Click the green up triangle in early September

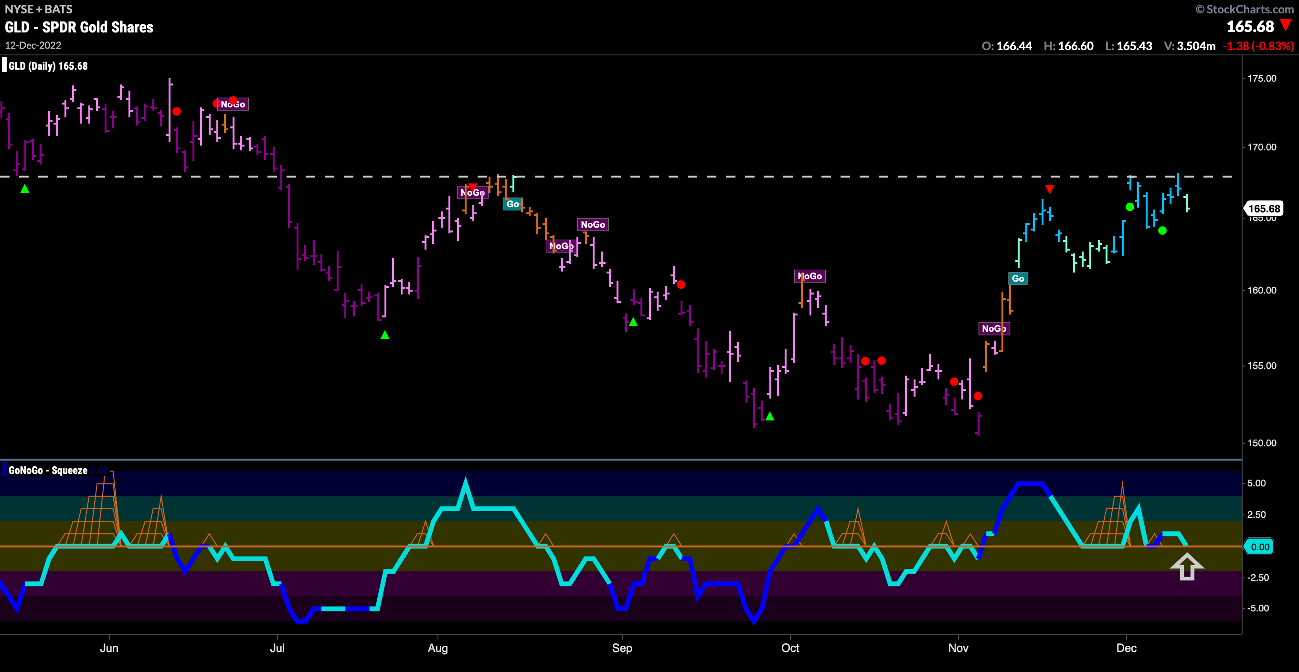pos(633,322)
